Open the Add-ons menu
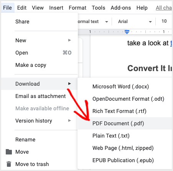The height and width of the screenshot is (171, 173). click(121, 8)
